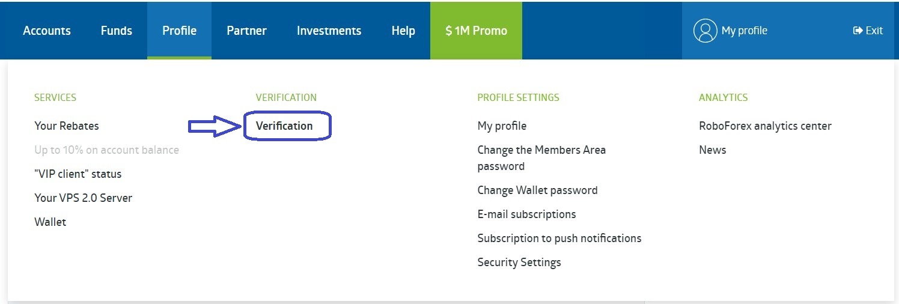This screenshot has width=899, height=304.
Task: Click the Exit logout arrow icon
Action: click(x=858, y=31)
